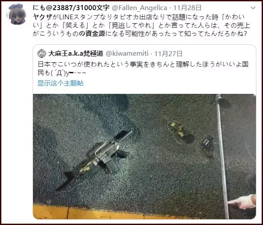The height and width of the screenshot is (225, 263).
Task: Click the にも user profile avatar
Action: pyautogui.click(x=16, y=14)
